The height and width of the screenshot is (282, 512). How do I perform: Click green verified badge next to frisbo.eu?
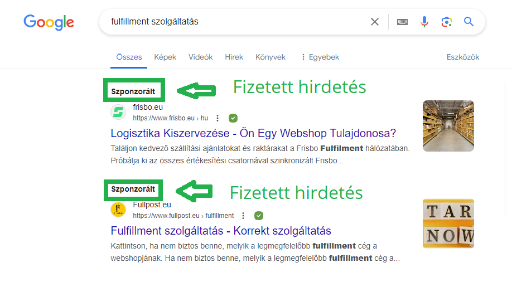(x=233, y=118)
